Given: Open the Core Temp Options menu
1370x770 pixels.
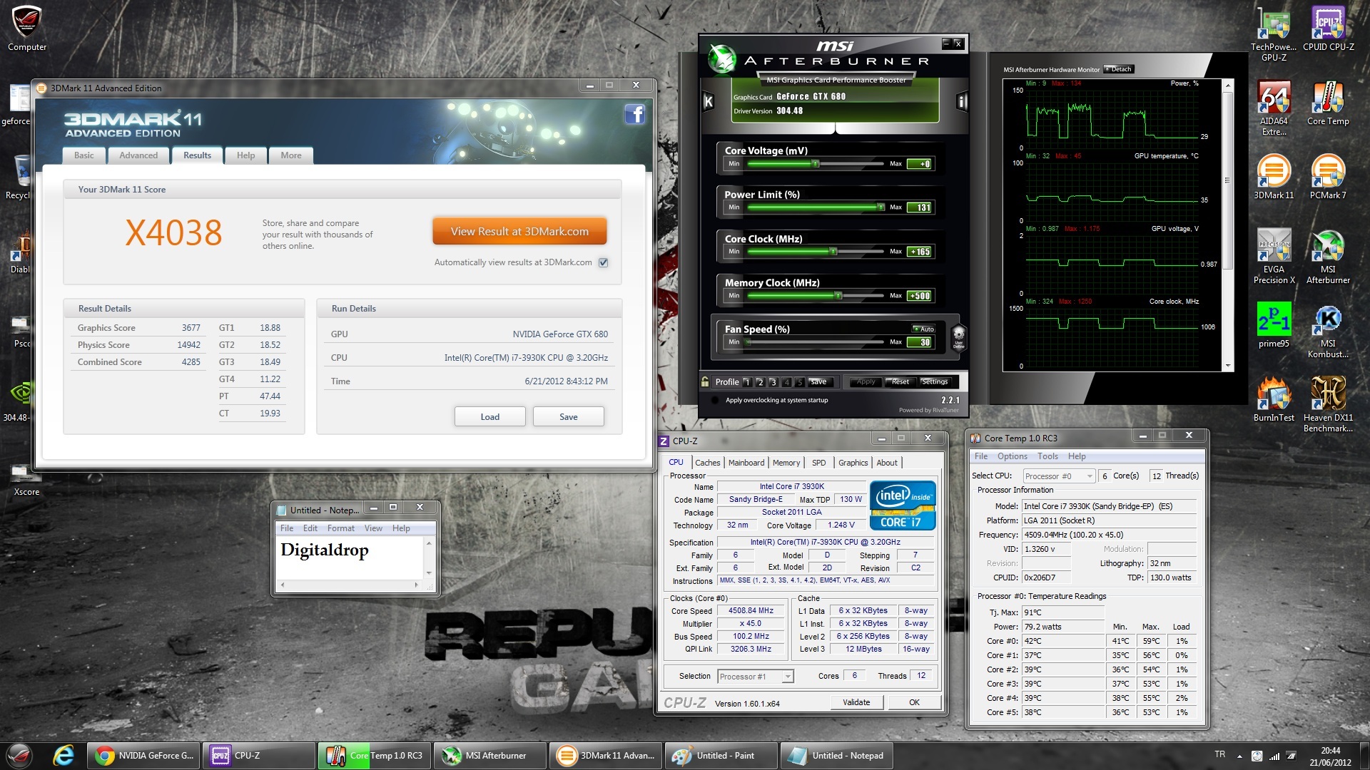Looking at the screenshot, I should click(x=1013, y=456).
